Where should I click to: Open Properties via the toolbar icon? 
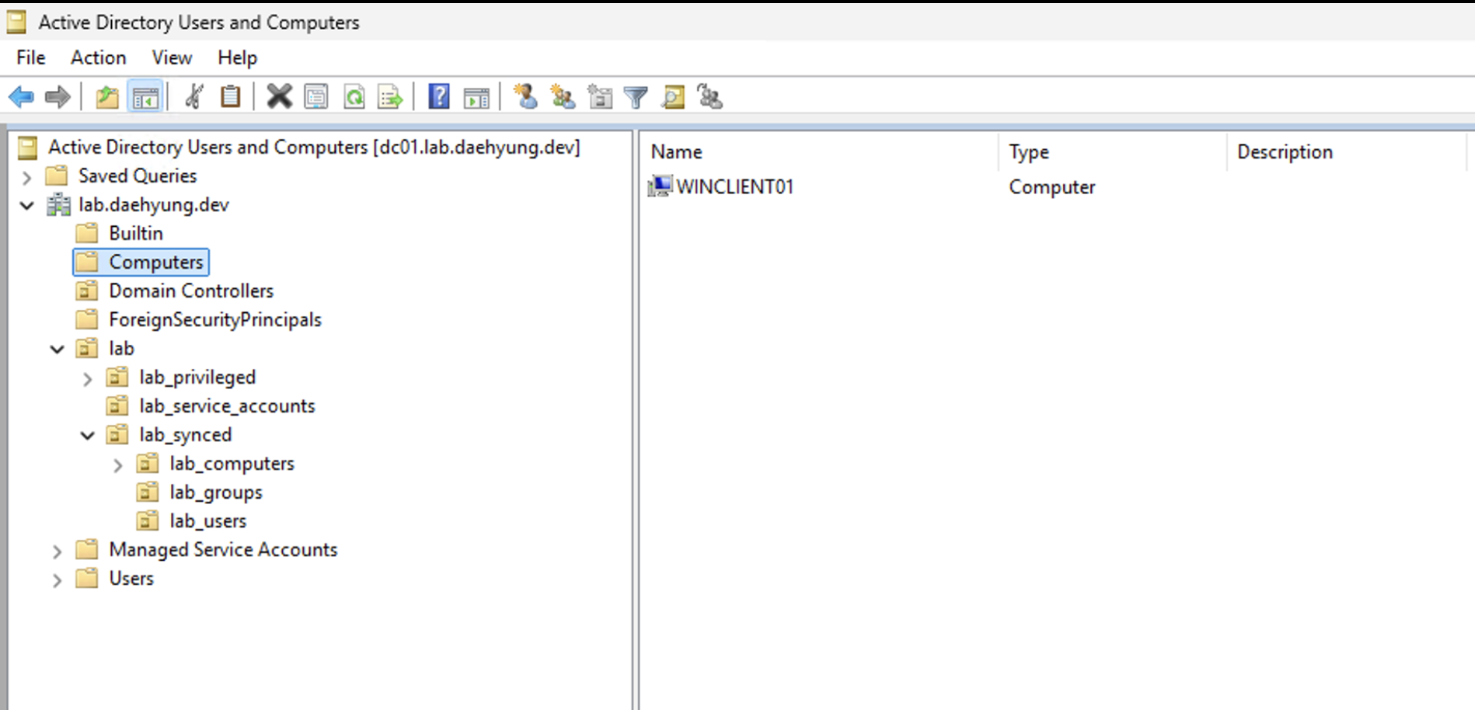click(x=316, y=97)
